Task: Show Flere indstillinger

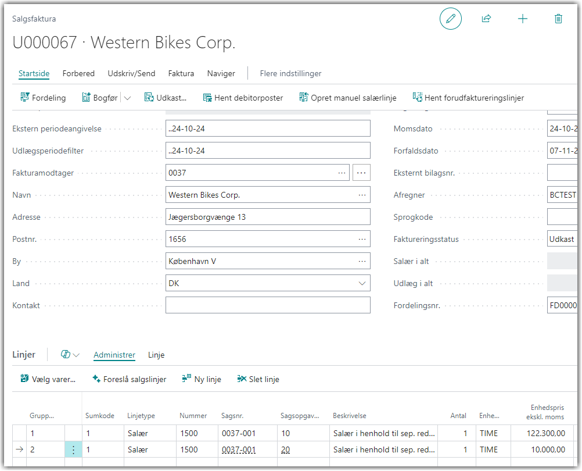Action: [290, 73]
